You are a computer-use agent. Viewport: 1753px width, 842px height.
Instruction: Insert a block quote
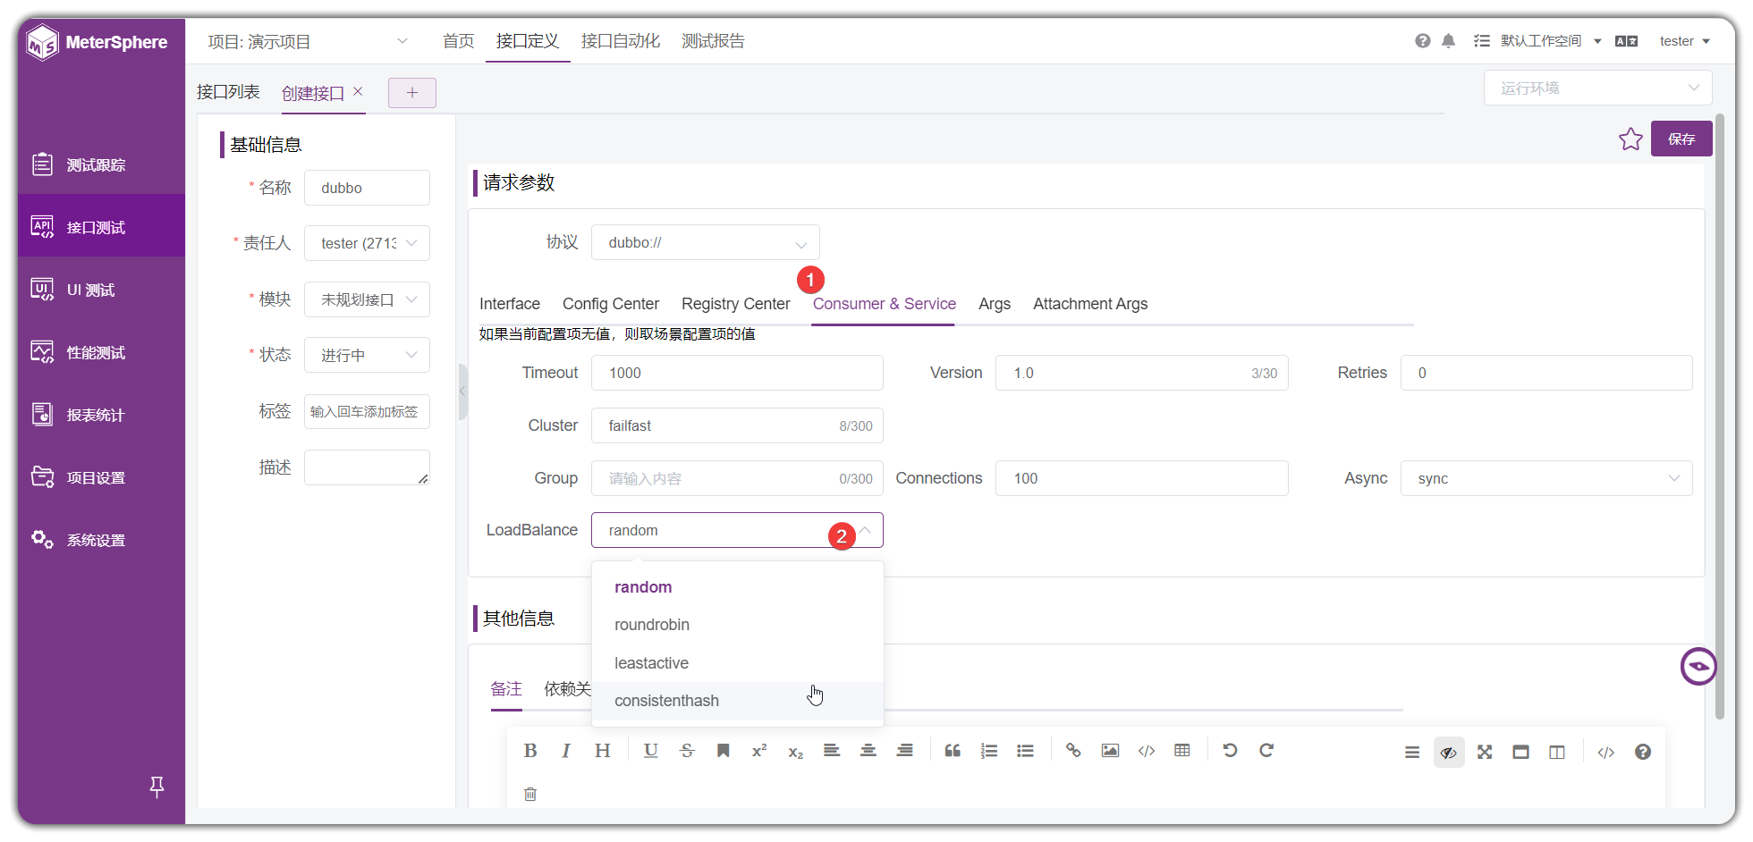(x=953, y=751)
